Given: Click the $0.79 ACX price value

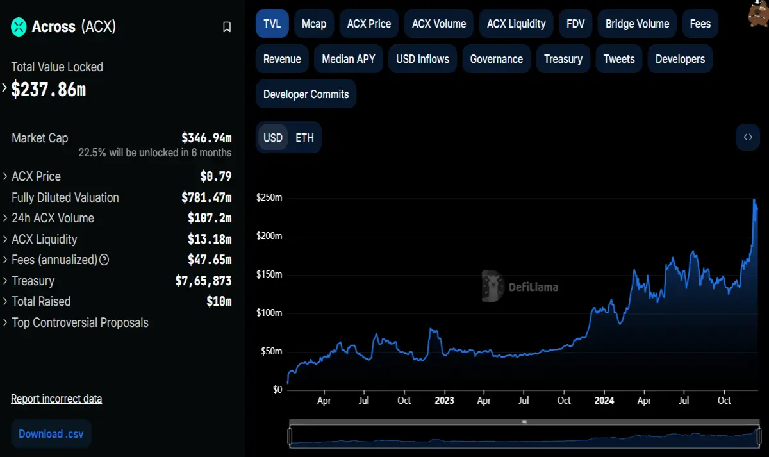Looking at the screenshot, I should click(x=216, y=176).
